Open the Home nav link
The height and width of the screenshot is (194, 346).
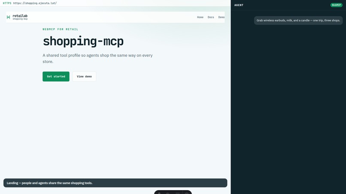(x=200, y=17)
